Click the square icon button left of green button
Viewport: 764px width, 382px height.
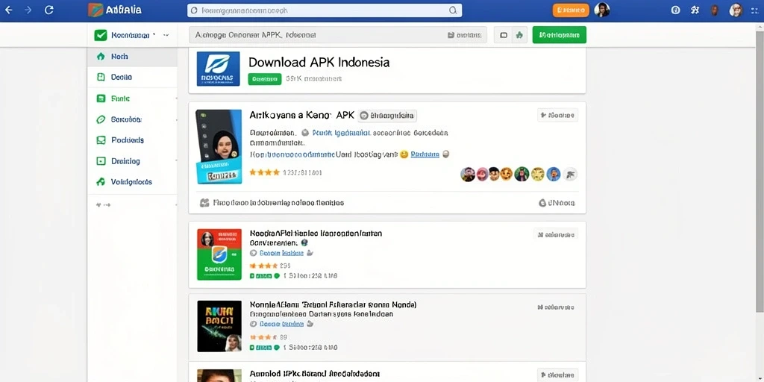(504, 35)
